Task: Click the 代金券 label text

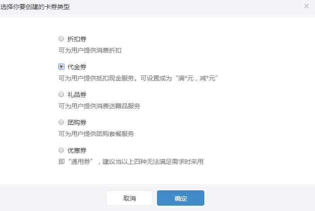Action: click(x=77, y=67)
